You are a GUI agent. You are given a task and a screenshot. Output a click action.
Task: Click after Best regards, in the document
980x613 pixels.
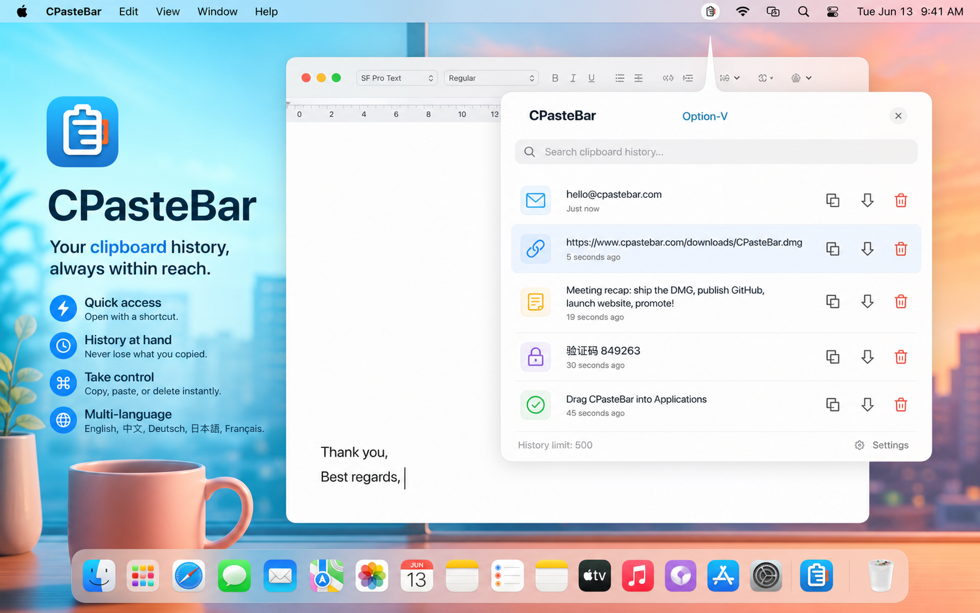pos(405,477)
